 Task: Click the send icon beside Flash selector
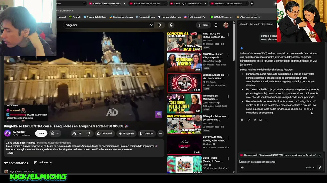tap(320, 167)
